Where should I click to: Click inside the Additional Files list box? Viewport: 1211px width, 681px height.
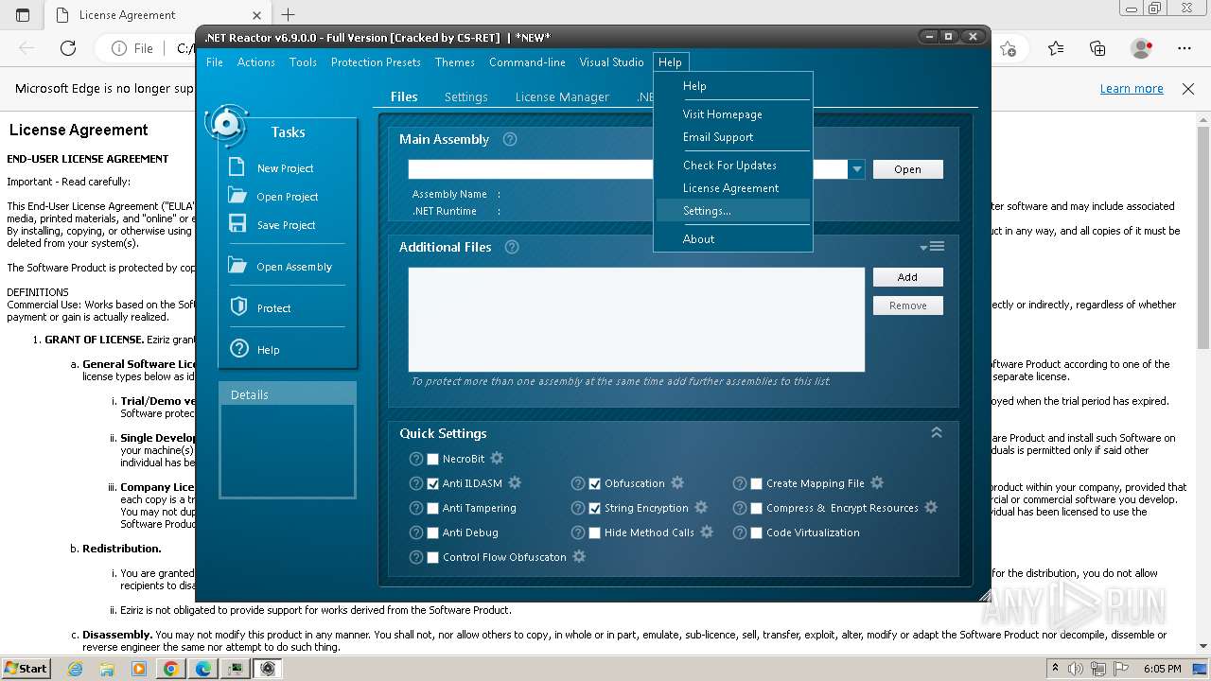pos(637,320)
